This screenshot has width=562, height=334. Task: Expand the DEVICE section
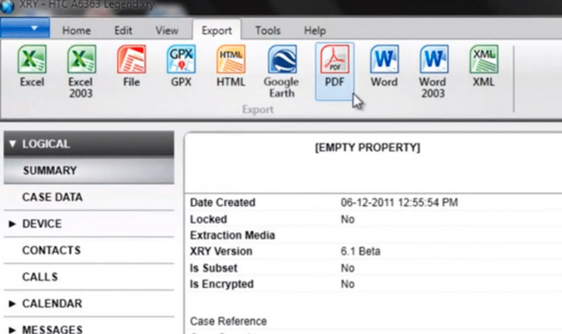(42, 224)
